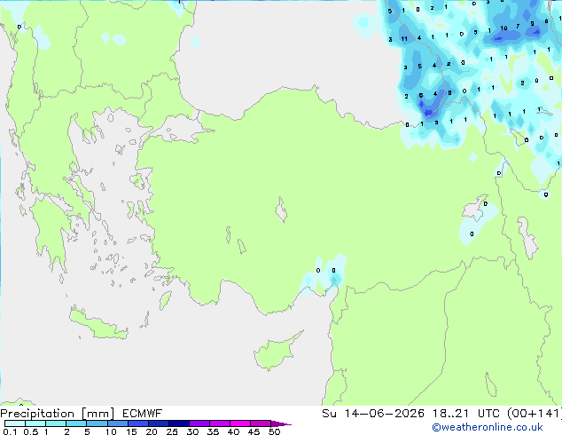Pick the 20–25 mm dark blue swatch
This screenshot has width=562, height=435.
click(159, 423)
